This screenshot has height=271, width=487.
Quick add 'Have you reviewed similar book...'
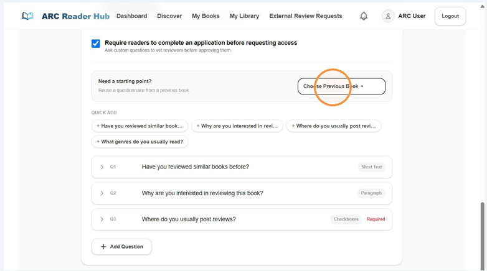tap(139, 126)
